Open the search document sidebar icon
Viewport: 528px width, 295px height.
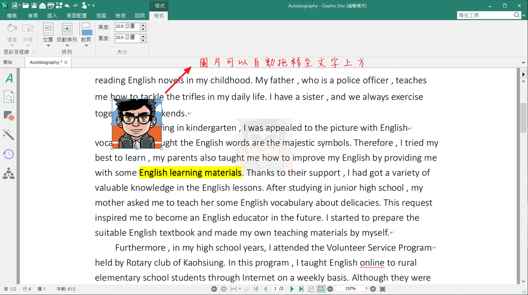click(x=9, y=97)
